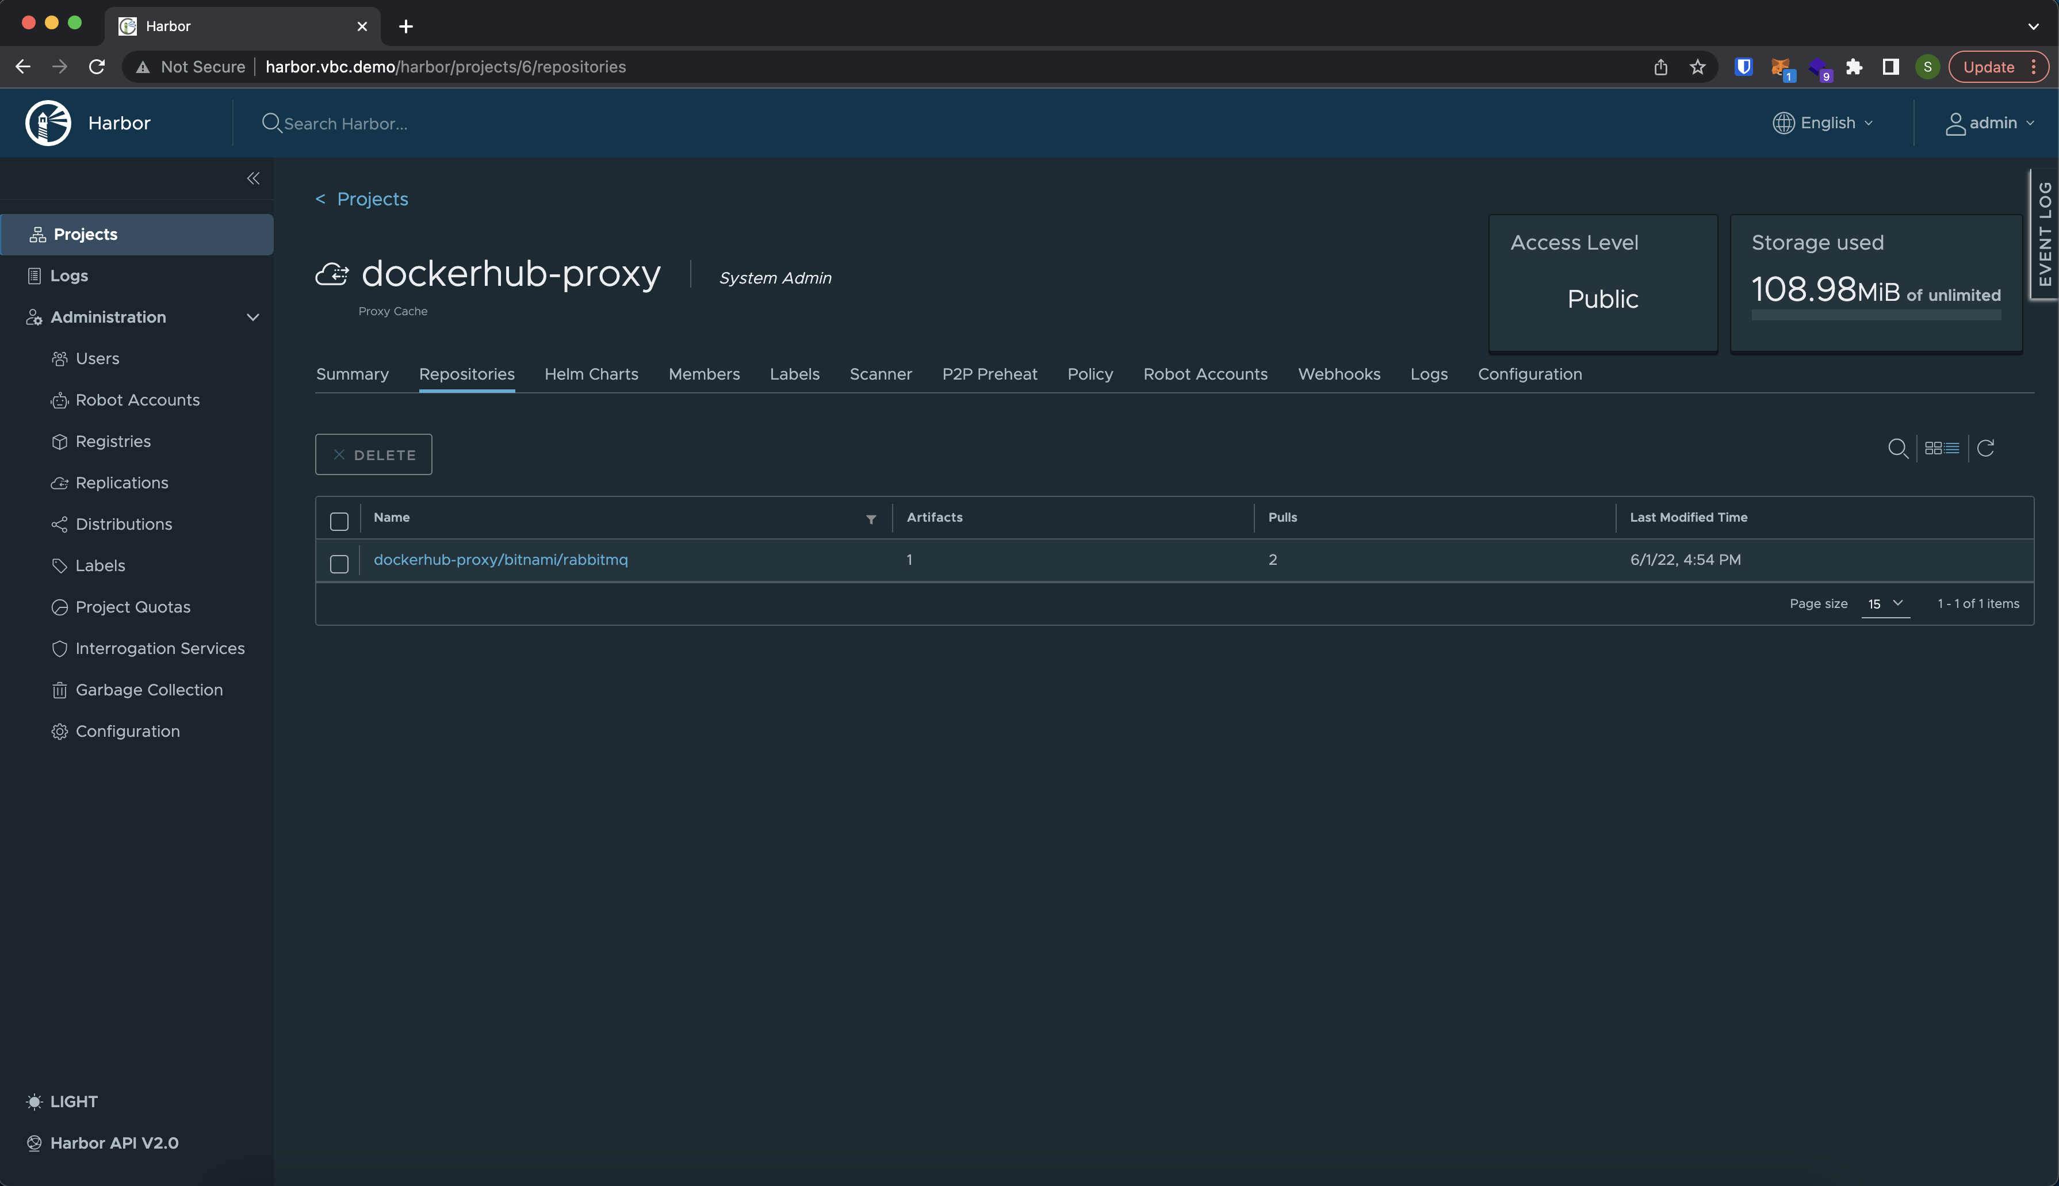
Task: Open the Members tab
Action: (x=704, y=374)
